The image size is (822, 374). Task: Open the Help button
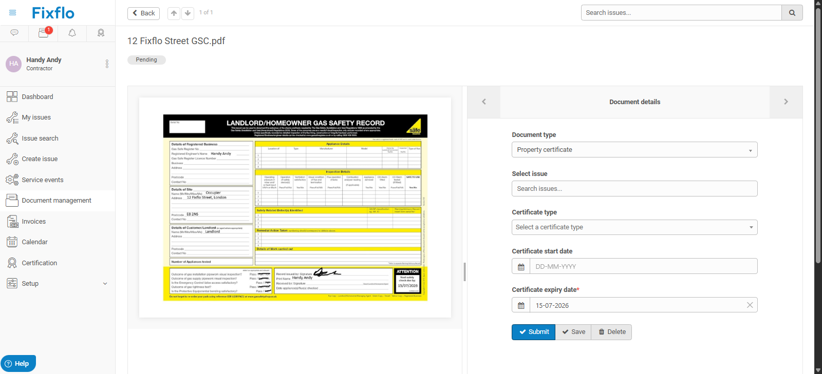pyautogui.click(x=18, y=363)
